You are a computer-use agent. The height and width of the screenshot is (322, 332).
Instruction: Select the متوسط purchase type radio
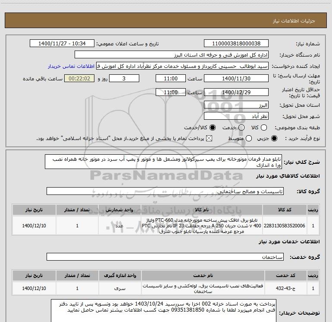(249, 138)
